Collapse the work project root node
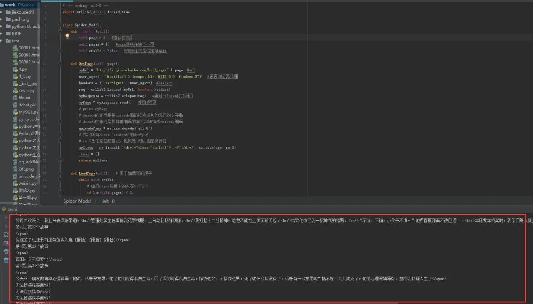Image resolution: width=533 pixels, height=304 pixels. (2, 5)
